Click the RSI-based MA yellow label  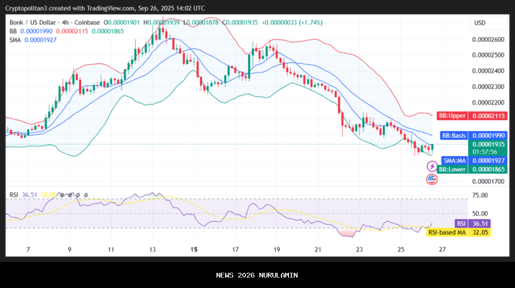[x=447, y=232]
